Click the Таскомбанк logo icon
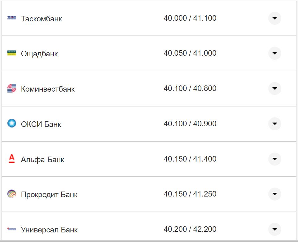Image resolution: width=298 pixels, height=242 pixels. click(x=11, y=18)
